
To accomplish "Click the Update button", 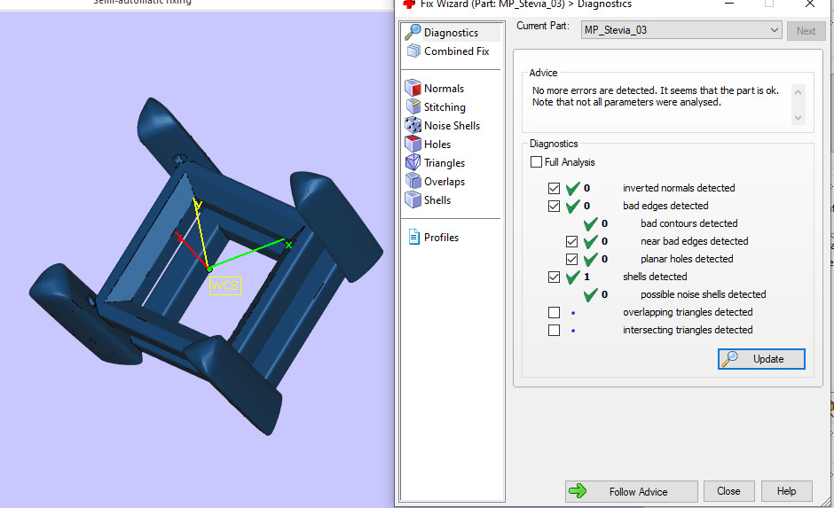I will [761, 359].
